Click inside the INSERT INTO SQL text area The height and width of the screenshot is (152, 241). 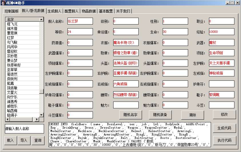(130, 135)
